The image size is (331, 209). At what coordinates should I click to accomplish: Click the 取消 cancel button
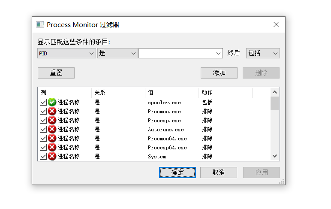click(x=219, y=173)
